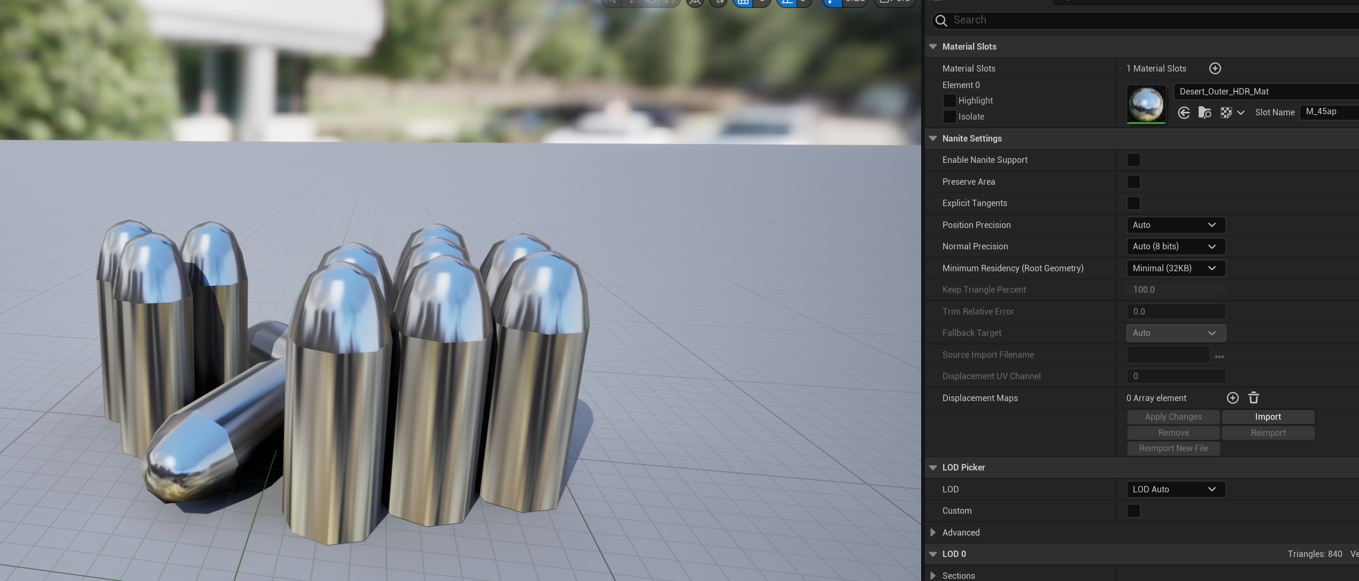Empty the Displacement Maps array with the trash icon
Screen dimensions: 1359x581
1254,398
